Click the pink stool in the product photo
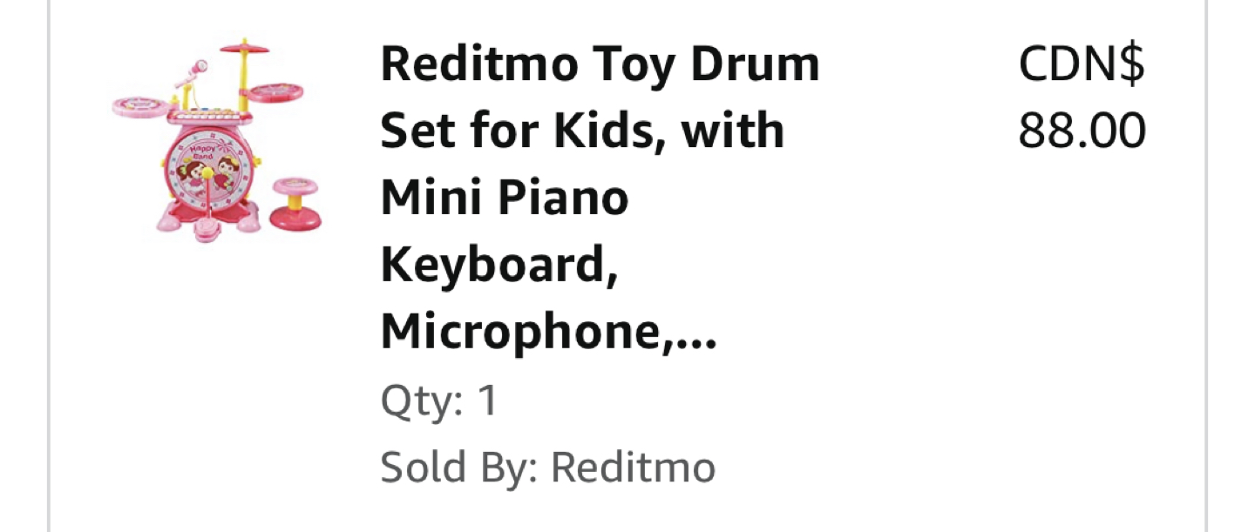Screen dimensions: 1255x532 [x=295, y=204]
